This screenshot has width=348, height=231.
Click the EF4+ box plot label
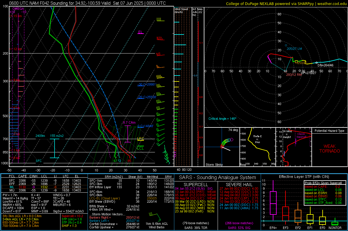point(273,228)
